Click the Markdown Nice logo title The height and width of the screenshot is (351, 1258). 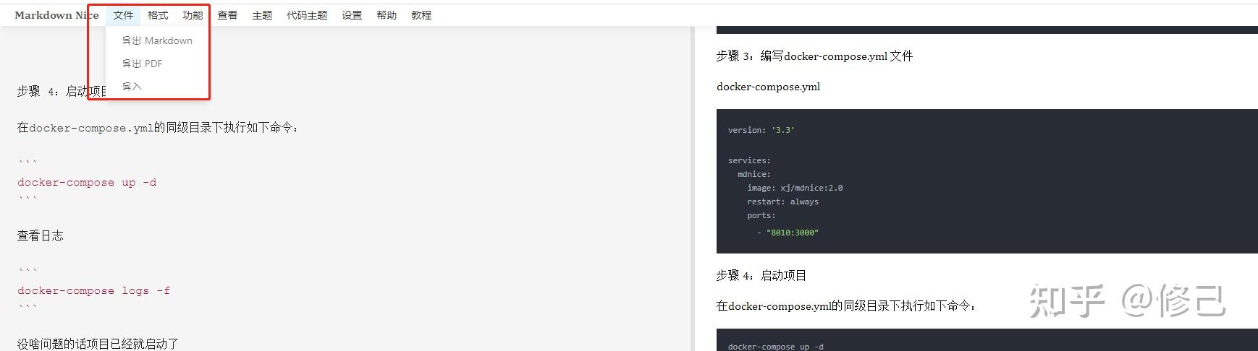tap(56, 15)
